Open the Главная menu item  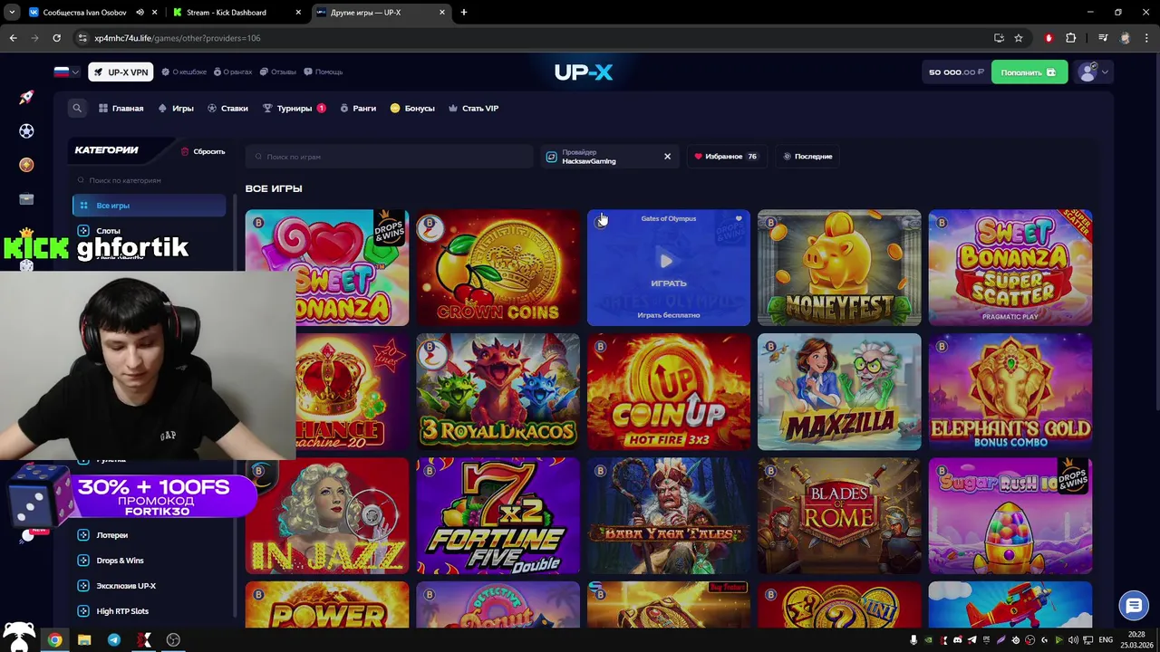coord(121,108)
